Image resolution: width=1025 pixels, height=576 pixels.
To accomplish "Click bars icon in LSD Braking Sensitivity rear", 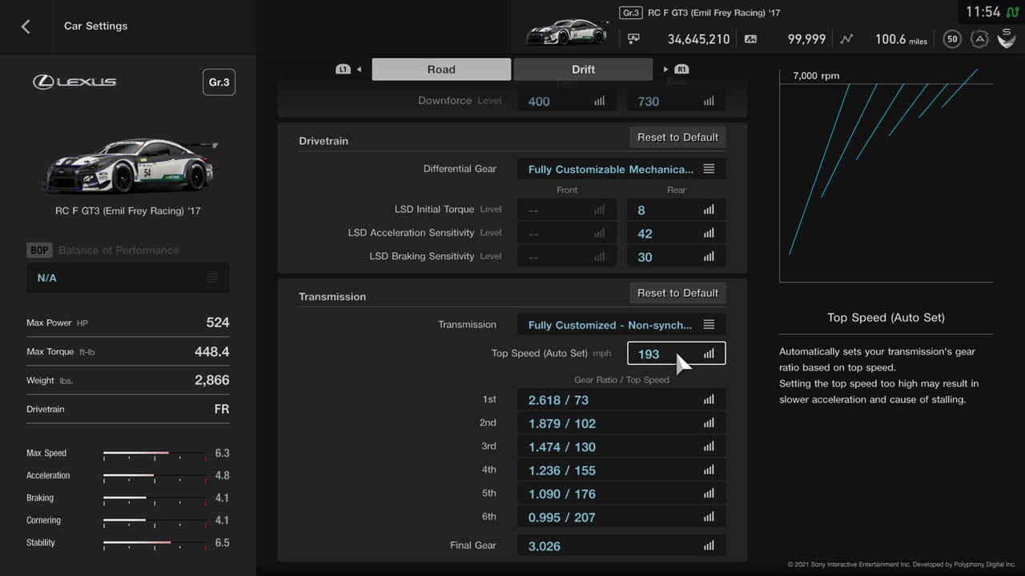I will (709, 257).
